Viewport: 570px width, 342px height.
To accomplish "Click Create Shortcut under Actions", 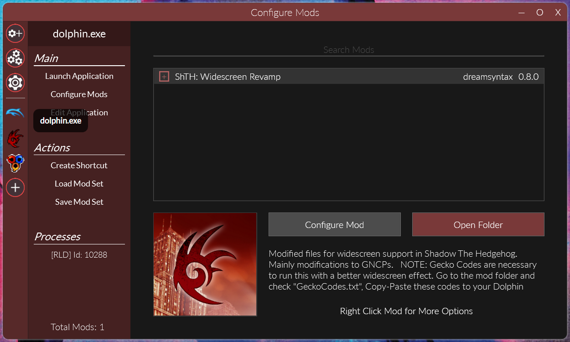I will tap(79, 166).
